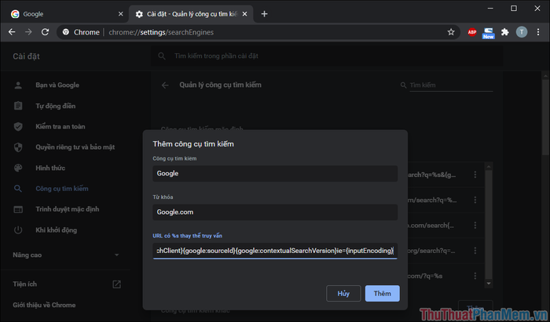This screenshot has height=322, width=550.
Task: Open the blue extension with New badge
Action: 488,33
